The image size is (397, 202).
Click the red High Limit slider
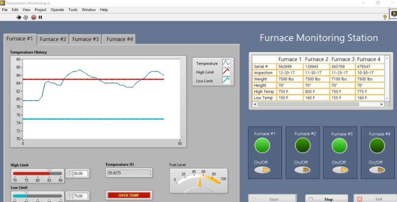(x=37, y=174)
